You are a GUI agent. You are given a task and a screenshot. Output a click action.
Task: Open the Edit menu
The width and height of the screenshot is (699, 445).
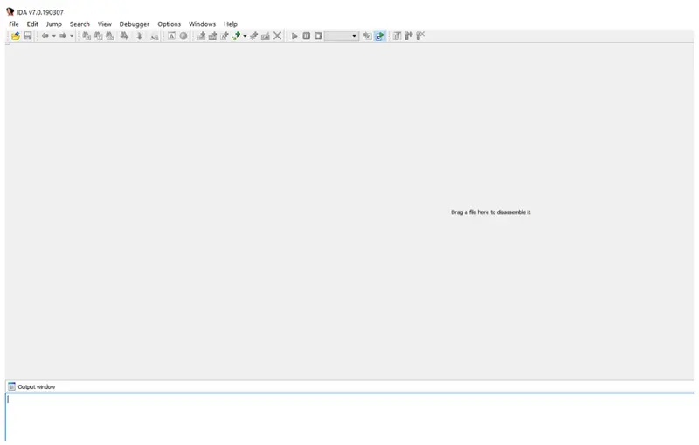click(32, 24)
